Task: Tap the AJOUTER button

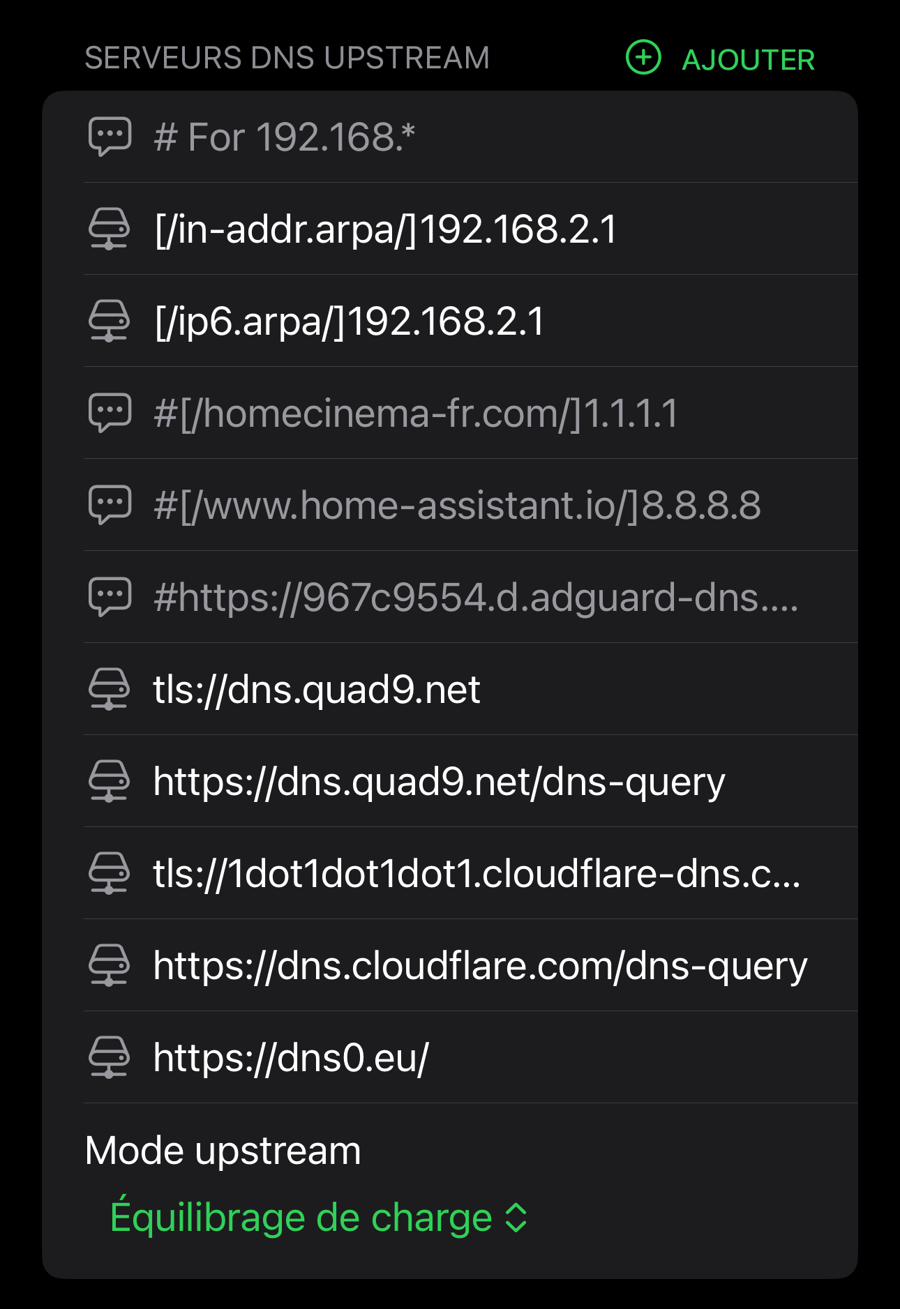Action: tap(748, 60)
